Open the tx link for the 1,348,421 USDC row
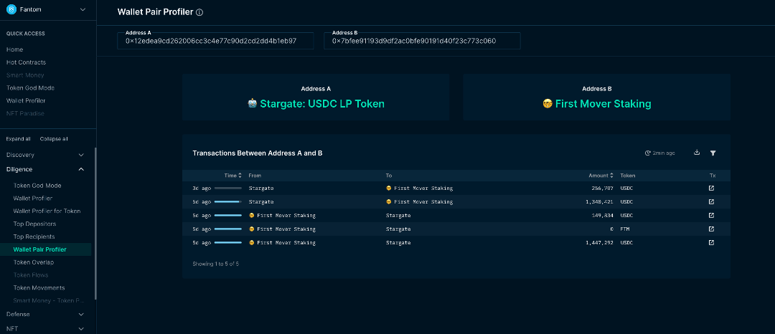This screenshot has height=334, width=775. pyautogui.click(x=711, y=201)
